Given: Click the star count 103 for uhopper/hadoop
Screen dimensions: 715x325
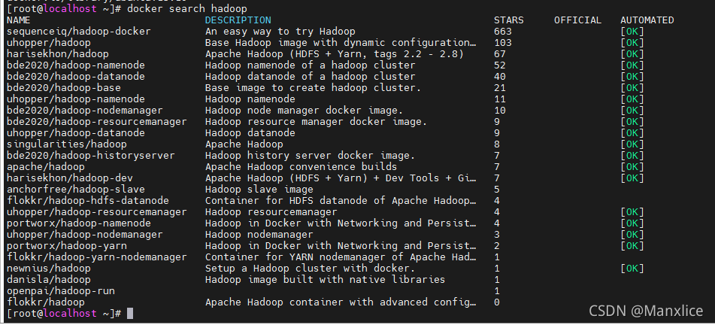Looking at the screenshot, I should 503,43.
